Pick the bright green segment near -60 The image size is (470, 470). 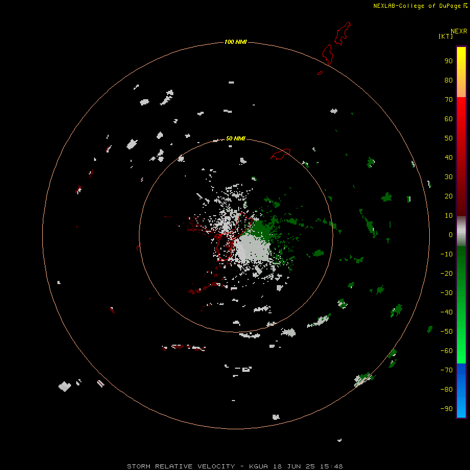click(x=461, y=352)
